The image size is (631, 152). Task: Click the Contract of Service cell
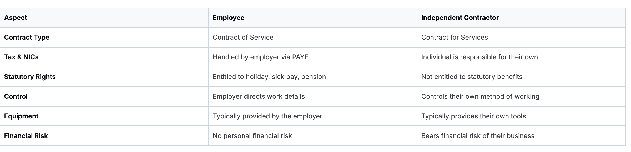tap(243, 37)
